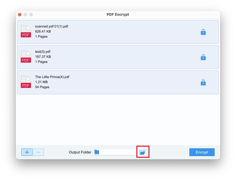The width and height of the screenshot is (236, 180).
Task: Click the blue folder icon in the output path field
Action: click(97, 152)
